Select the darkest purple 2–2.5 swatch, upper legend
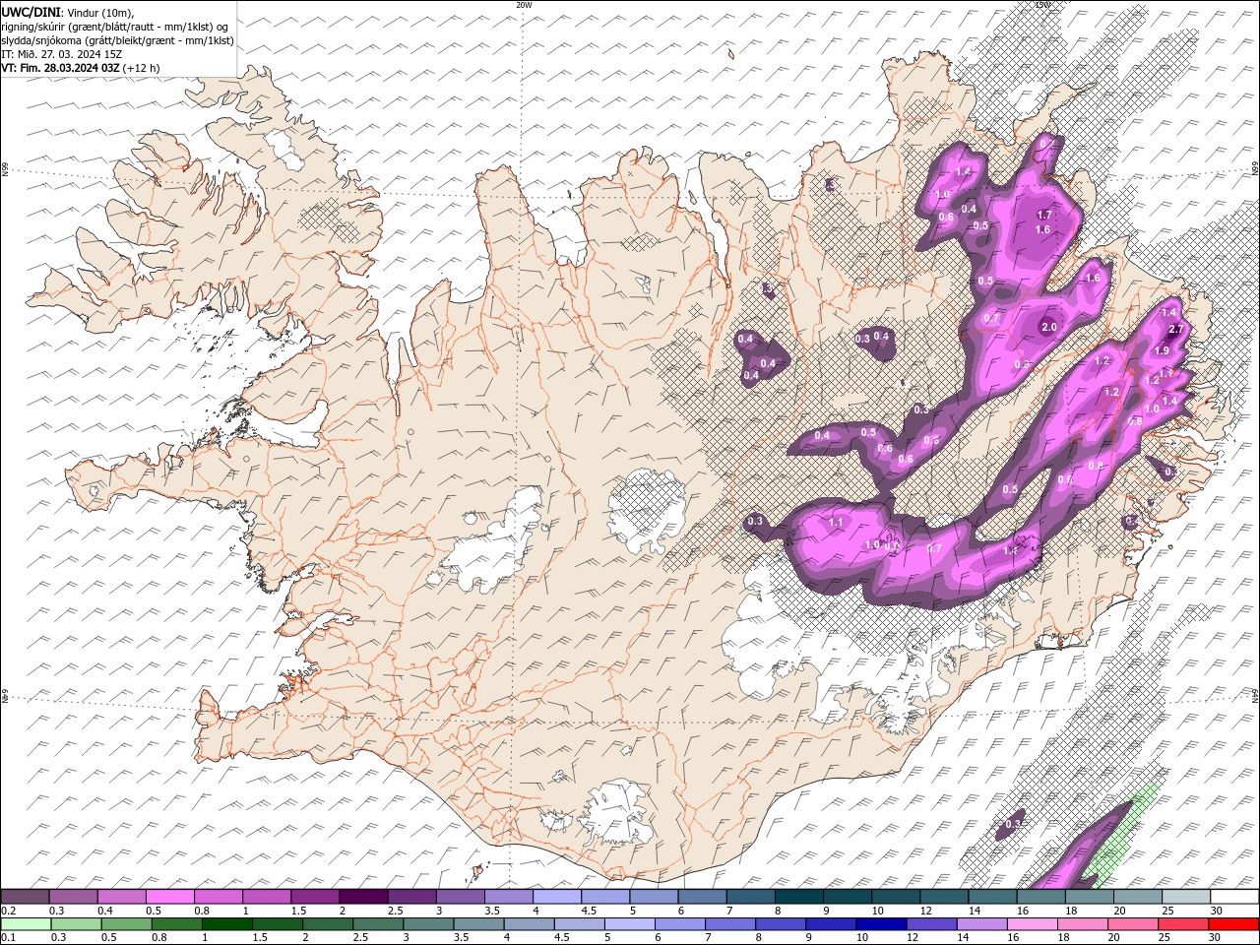 pyautogui.click(x=363, y=897)
